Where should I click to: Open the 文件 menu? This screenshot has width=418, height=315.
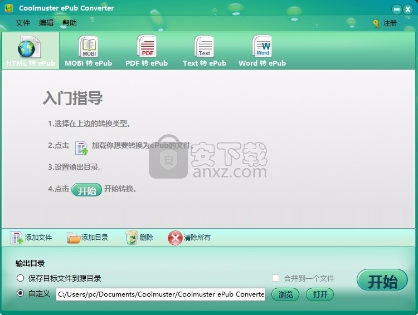(x=23, y=23)
